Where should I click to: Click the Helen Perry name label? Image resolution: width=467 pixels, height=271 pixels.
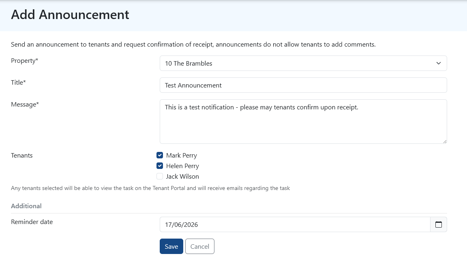coord(182,166)
